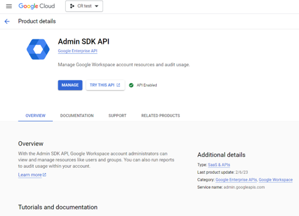Click the Overview section heading
299x216 pixels.
click(x=31, y=144)
